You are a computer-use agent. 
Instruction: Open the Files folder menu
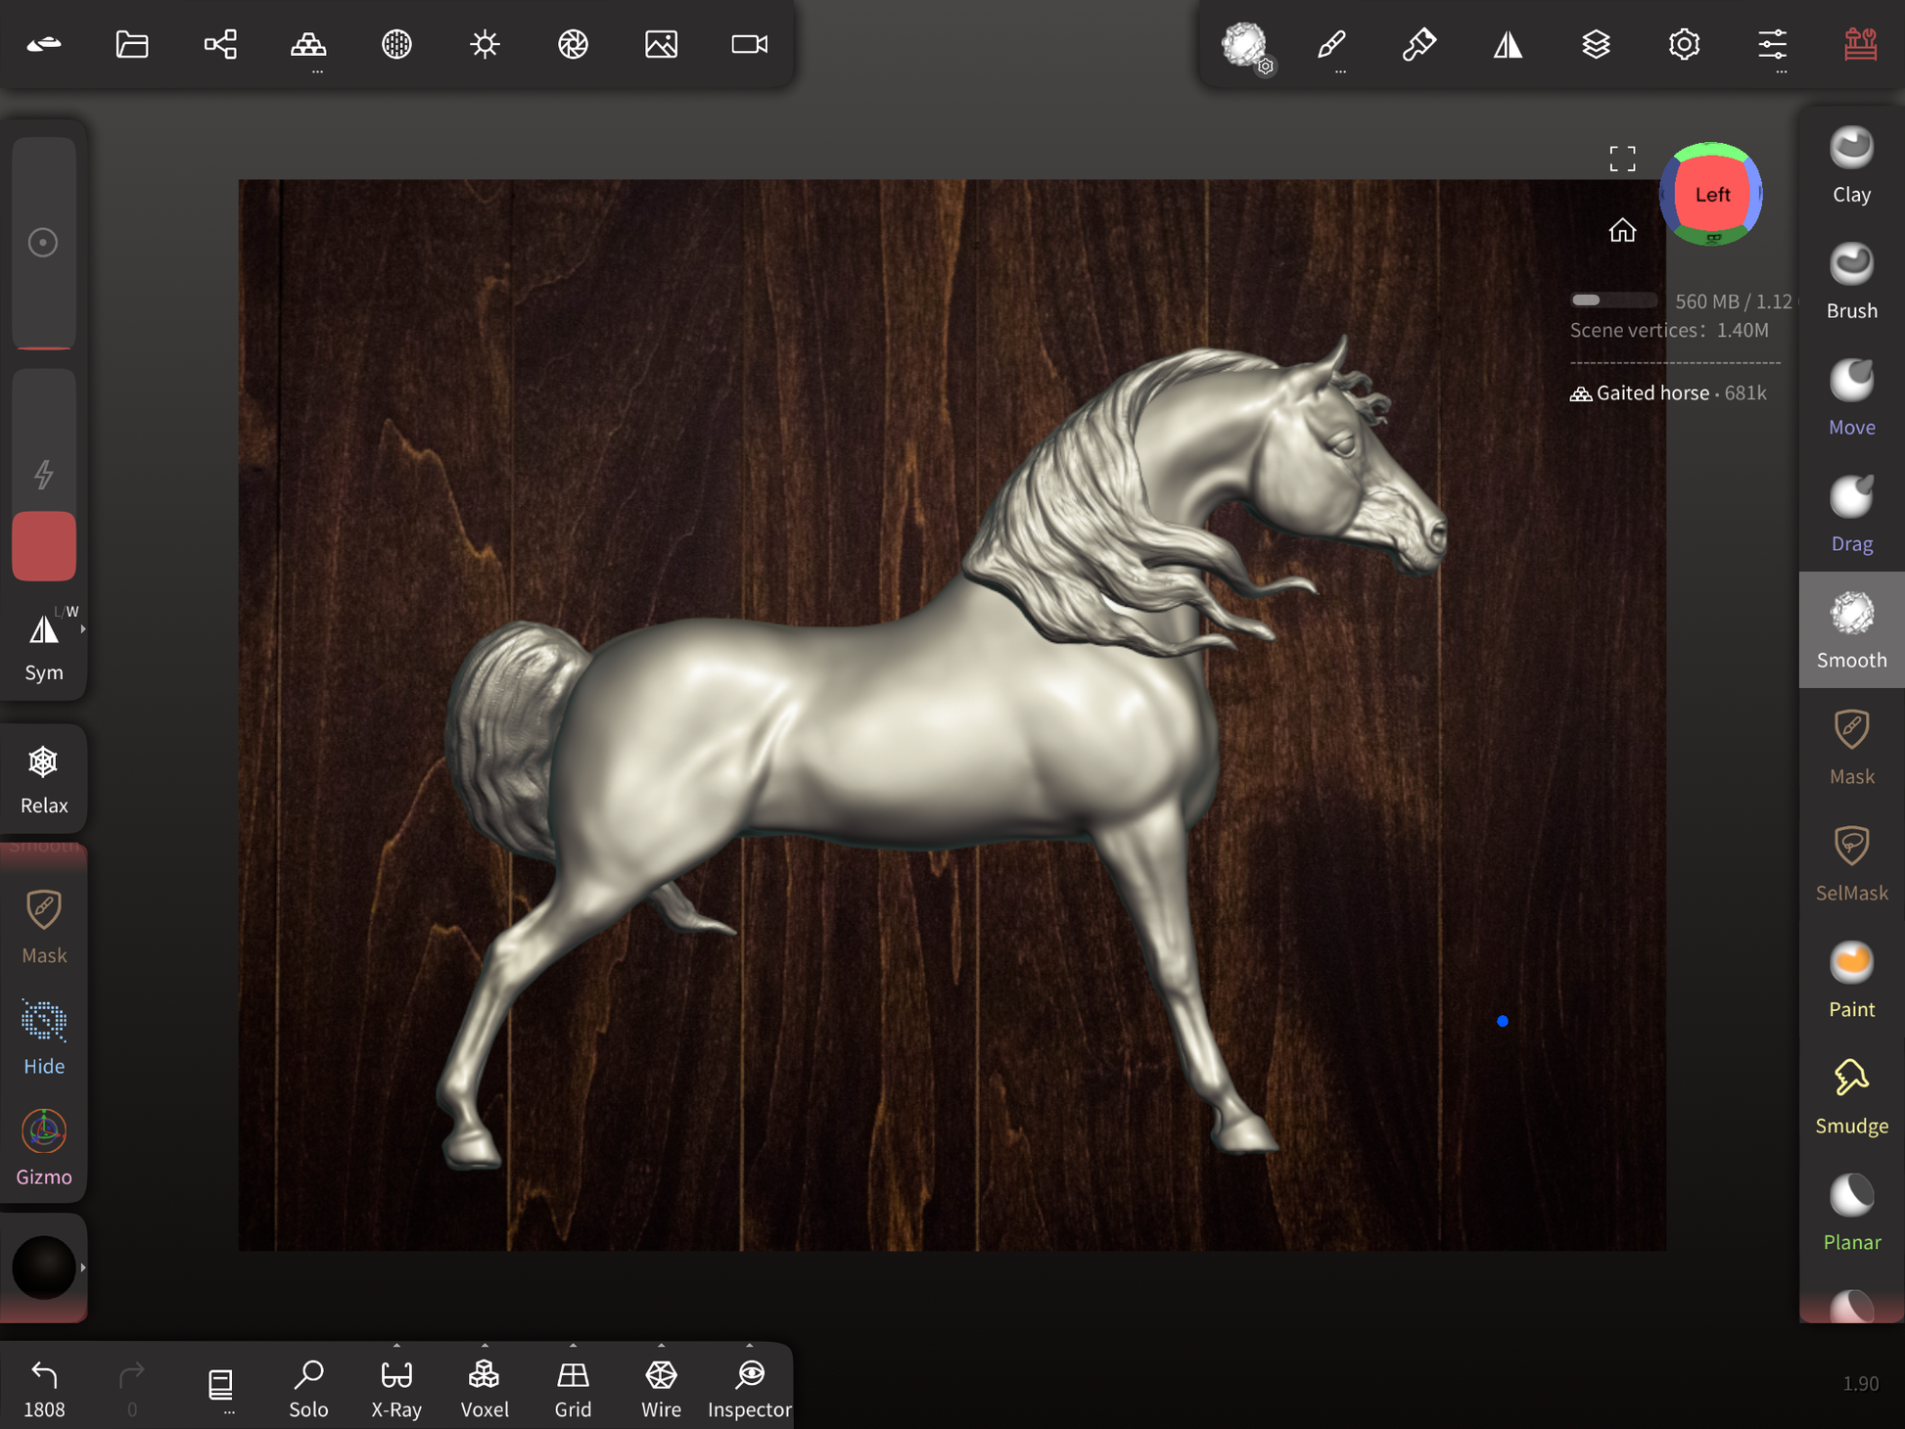[132, 44]
